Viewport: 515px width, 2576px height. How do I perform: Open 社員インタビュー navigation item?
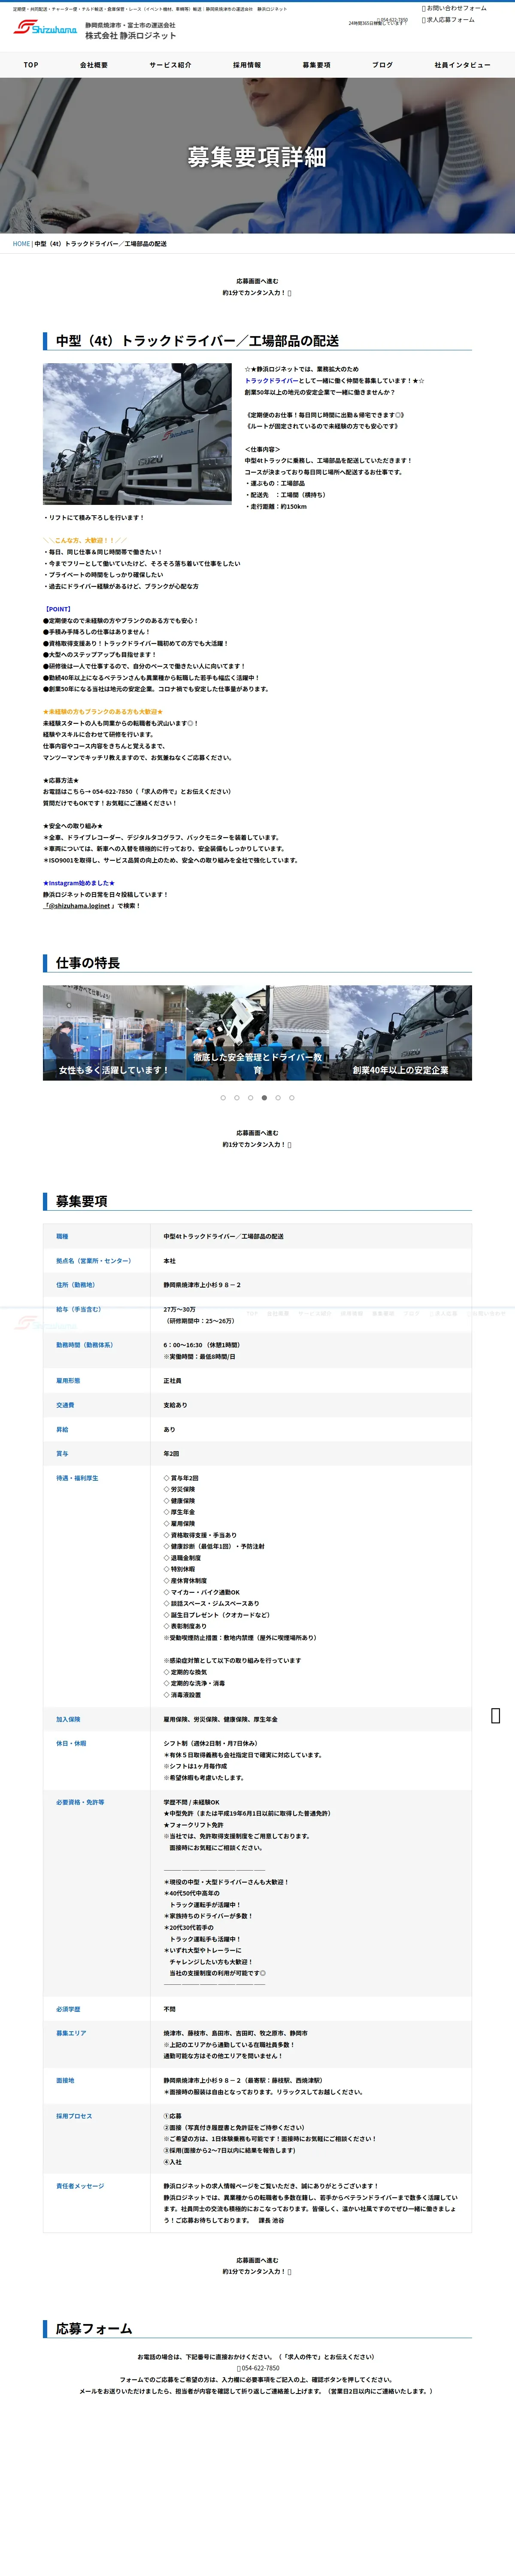coord(462,65)
